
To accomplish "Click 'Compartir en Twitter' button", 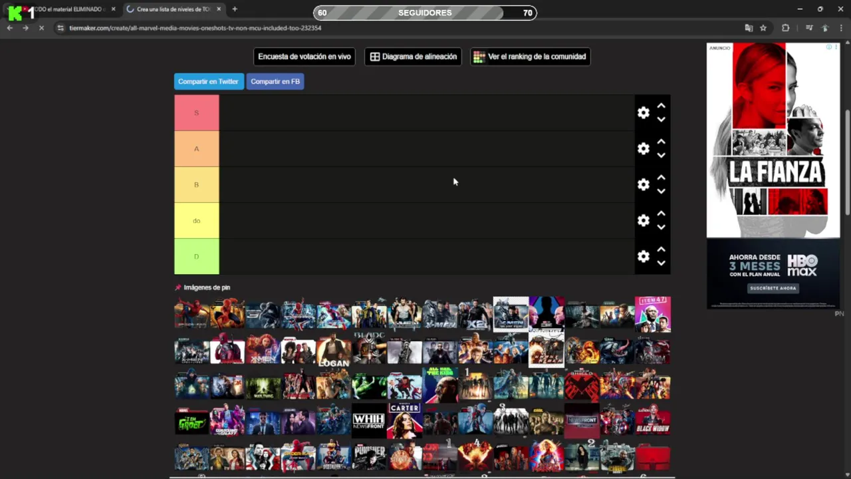I will tap(208, 81).
